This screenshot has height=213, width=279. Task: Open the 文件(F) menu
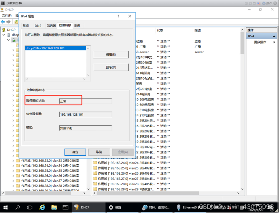(x=7, y=15)
